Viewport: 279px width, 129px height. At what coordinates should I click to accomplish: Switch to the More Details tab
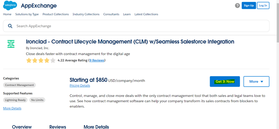pyautogui.click(x=96, y=127)
